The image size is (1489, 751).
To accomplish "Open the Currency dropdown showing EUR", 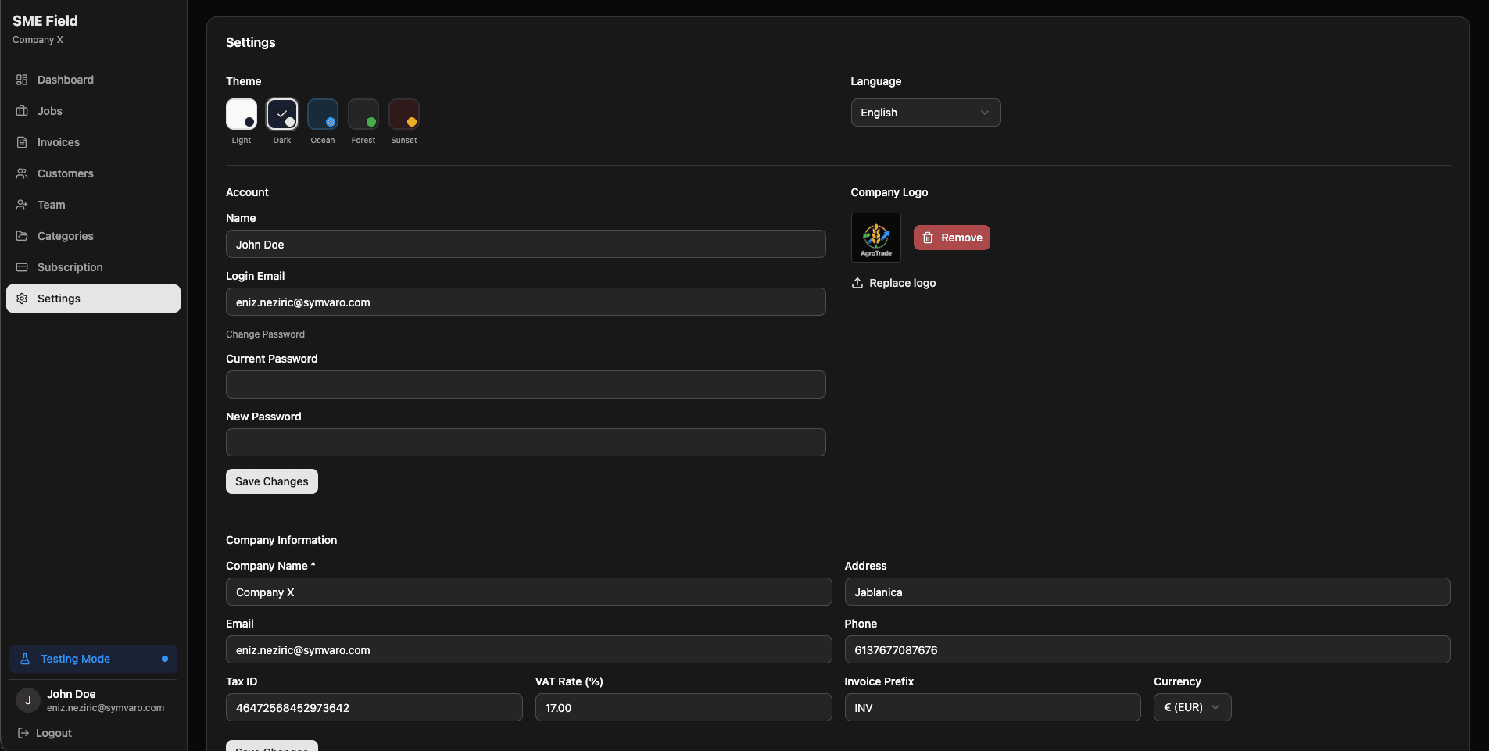I will pyautogui.click(x=1192, y=707).
